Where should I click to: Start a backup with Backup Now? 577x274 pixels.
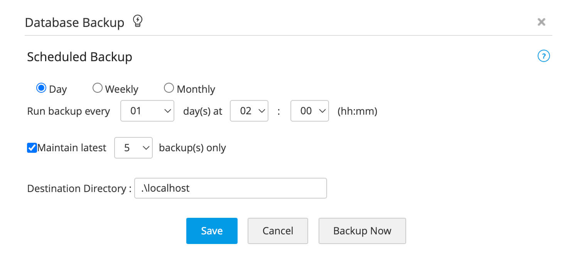click(362, 231)
